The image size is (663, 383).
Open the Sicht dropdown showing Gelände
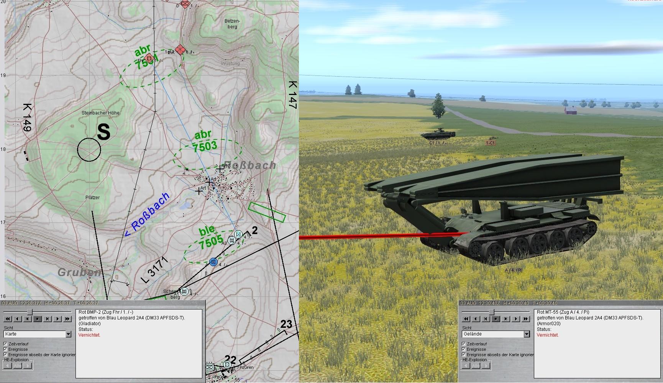(x=527, y=334)
